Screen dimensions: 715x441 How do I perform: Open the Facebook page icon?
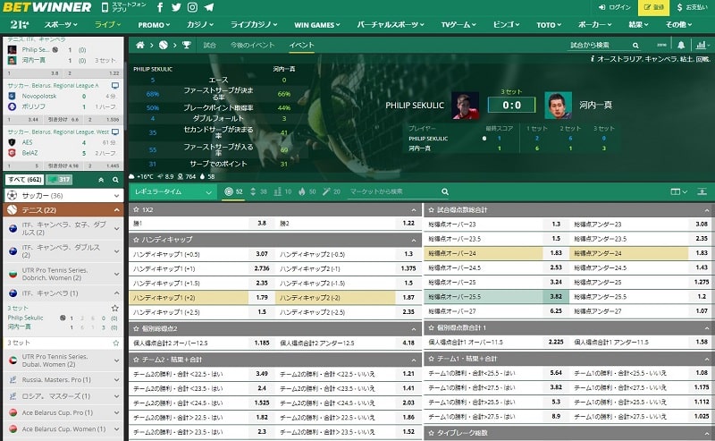click(160, 7)
